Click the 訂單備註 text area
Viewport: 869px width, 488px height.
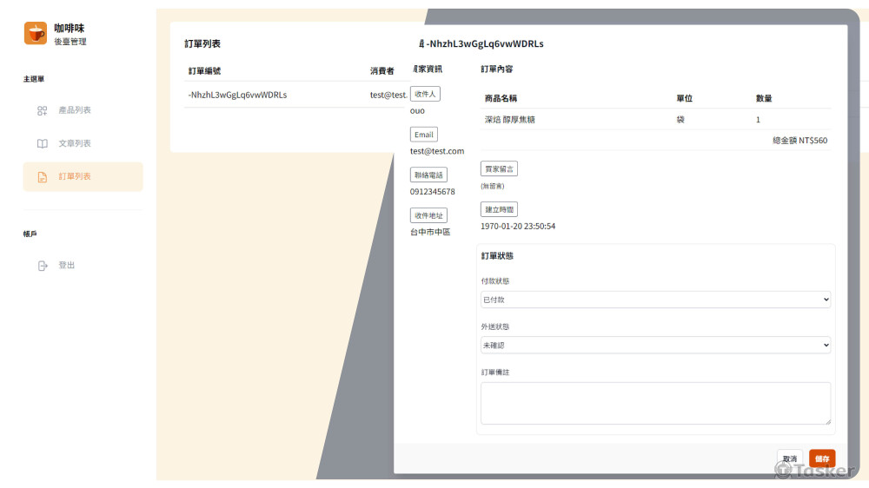pyautogui.click(x=655, y=403)
